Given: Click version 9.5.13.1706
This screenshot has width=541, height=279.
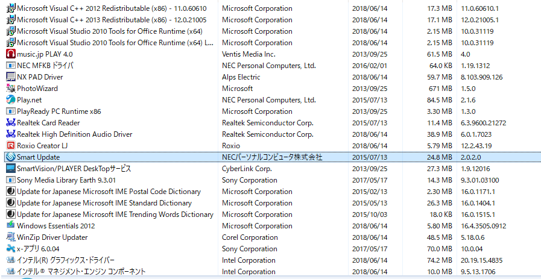Looking at the screenshot, I should coord(478,271).
